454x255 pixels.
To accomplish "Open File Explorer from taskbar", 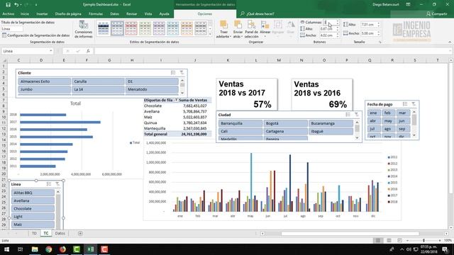I will point(35,249).
